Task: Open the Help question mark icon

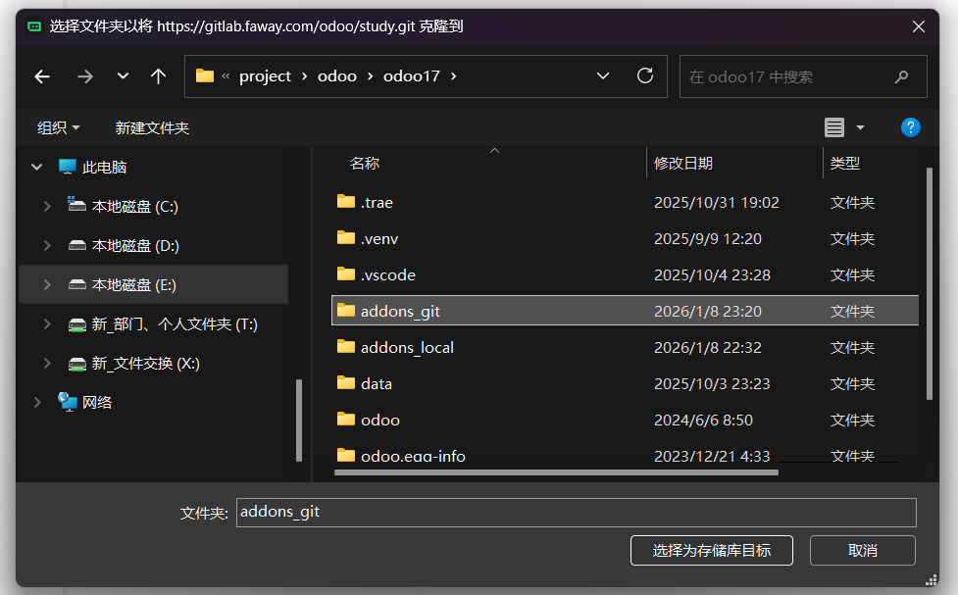Action: (910, 127)
